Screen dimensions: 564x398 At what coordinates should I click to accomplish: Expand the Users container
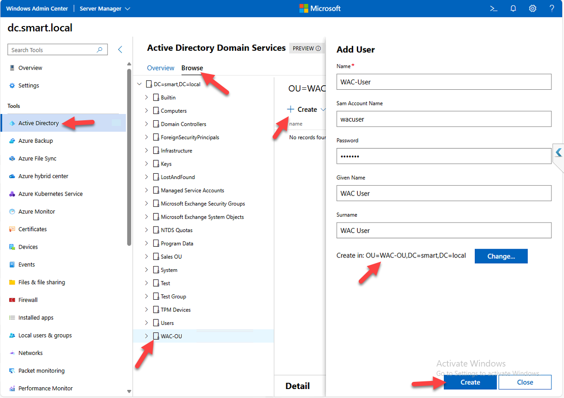(146, 323)
